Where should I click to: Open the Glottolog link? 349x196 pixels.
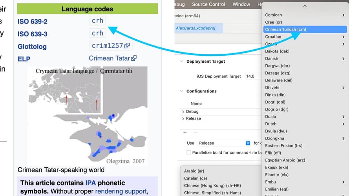coord(32,46)
